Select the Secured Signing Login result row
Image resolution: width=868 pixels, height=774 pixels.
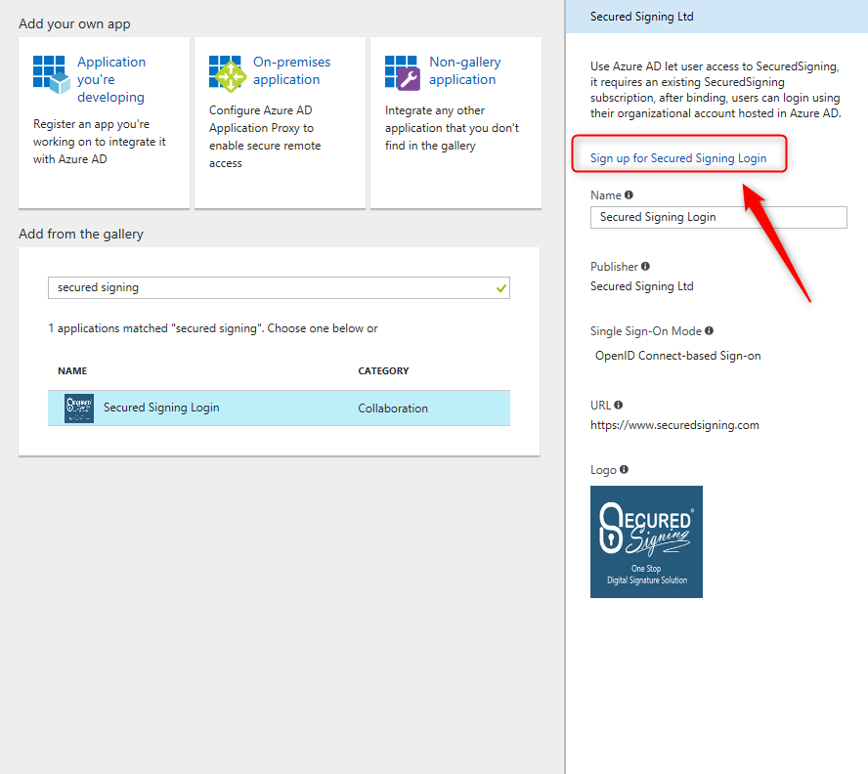click(279, 408)
